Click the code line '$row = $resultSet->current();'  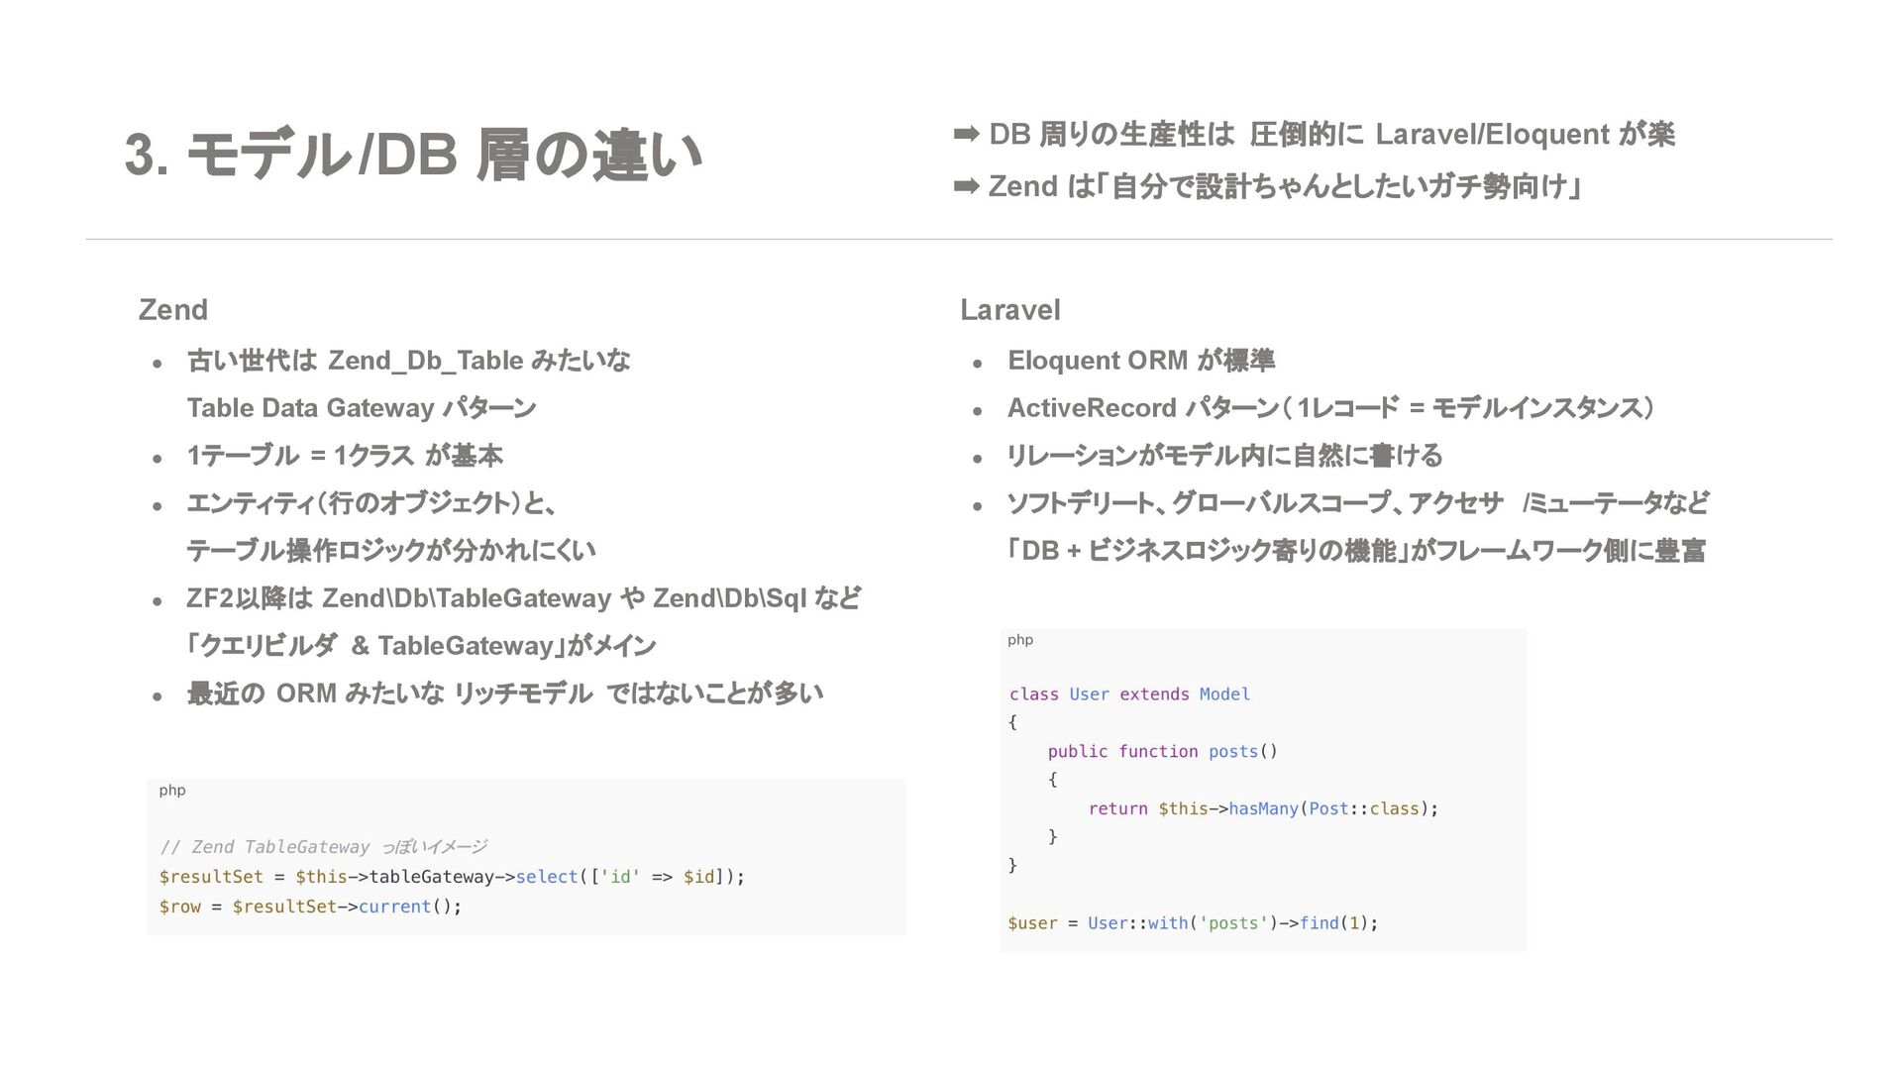pyautogui.click(x=310, y=907)
